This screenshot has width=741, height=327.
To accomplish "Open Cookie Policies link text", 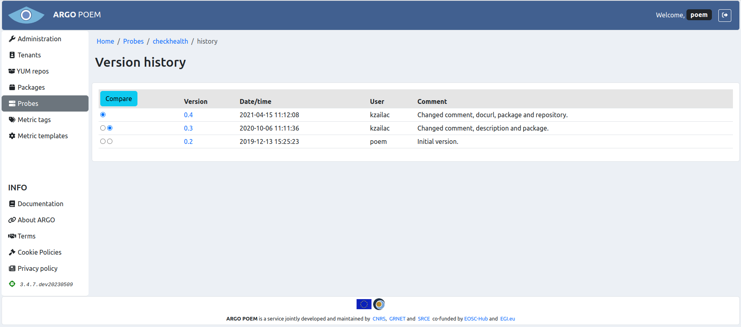I will click(x=40, y=252).
